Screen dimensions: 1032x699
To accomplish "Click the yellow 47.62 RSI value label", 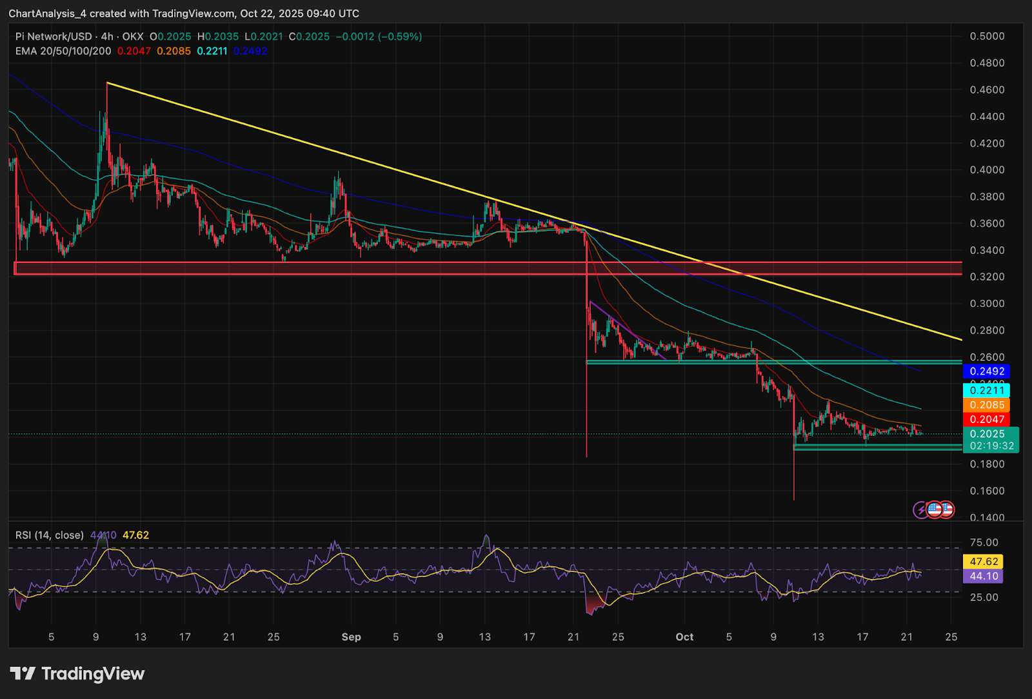I will [x=984, y=562].
